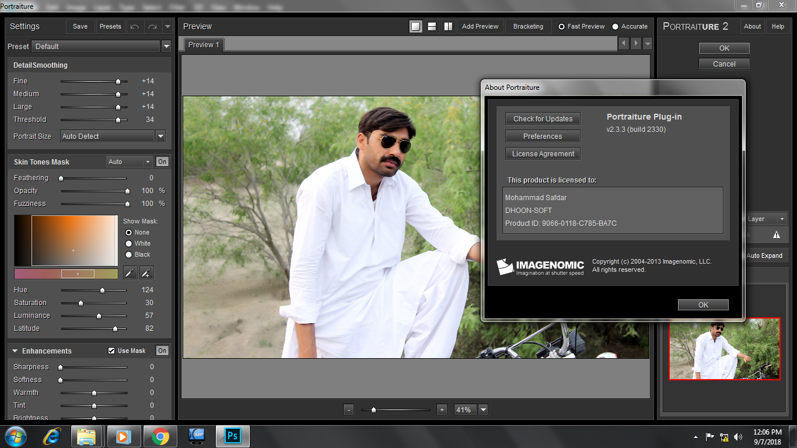Go to previous preview tab arrow
Screen dimensions: 797x448
click(x=624, y=44)
